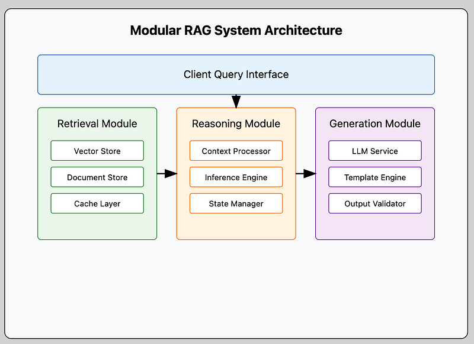Click the Generation Module heading
The width and height of the screenshot is (474, 344).
coord(375,124)
